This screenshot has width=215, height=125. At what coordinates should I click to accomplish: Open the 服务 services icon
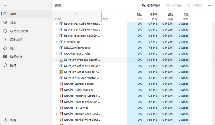pos(5,65)
